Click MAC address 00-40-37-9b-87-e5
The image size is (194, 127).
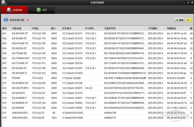coord(177,43)
